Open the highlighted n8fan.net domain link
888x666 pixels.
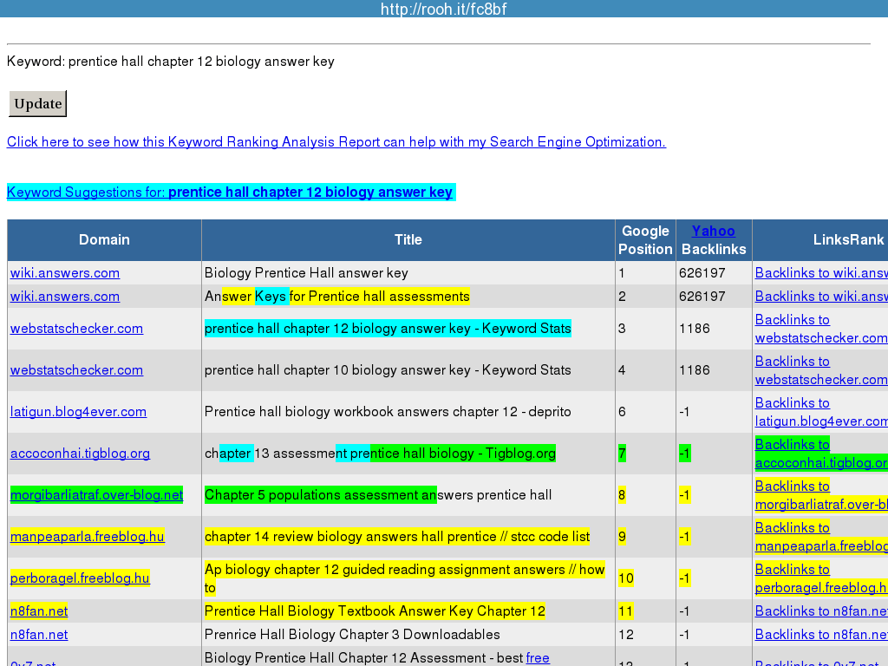click(39, 611)
